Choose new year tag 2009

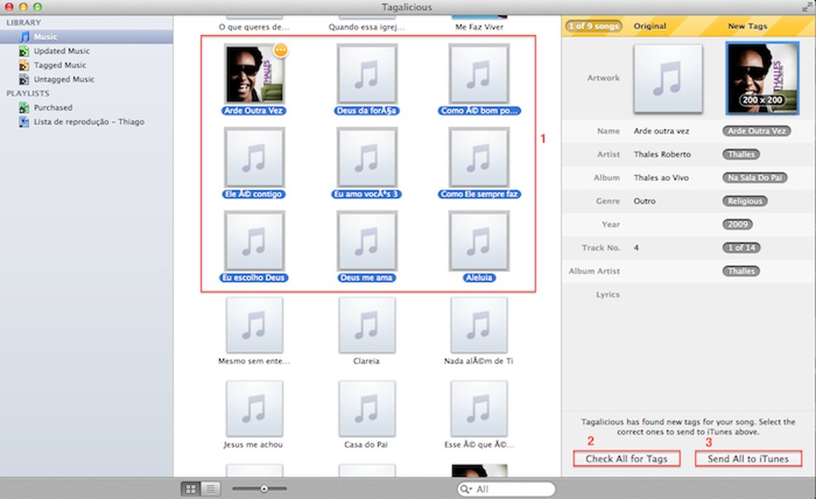737,225
